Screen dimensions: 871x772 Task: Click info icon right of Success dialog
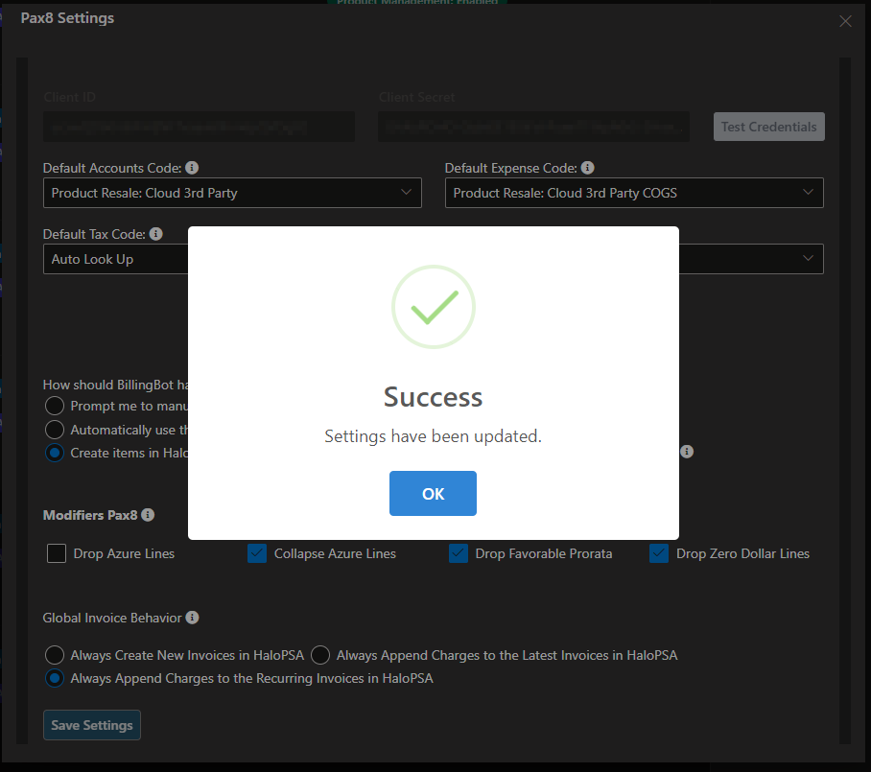pyautogui.click(x=687, y=452)
